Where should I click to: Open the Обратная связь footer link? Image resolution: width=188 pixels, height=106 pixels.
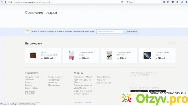54,85
